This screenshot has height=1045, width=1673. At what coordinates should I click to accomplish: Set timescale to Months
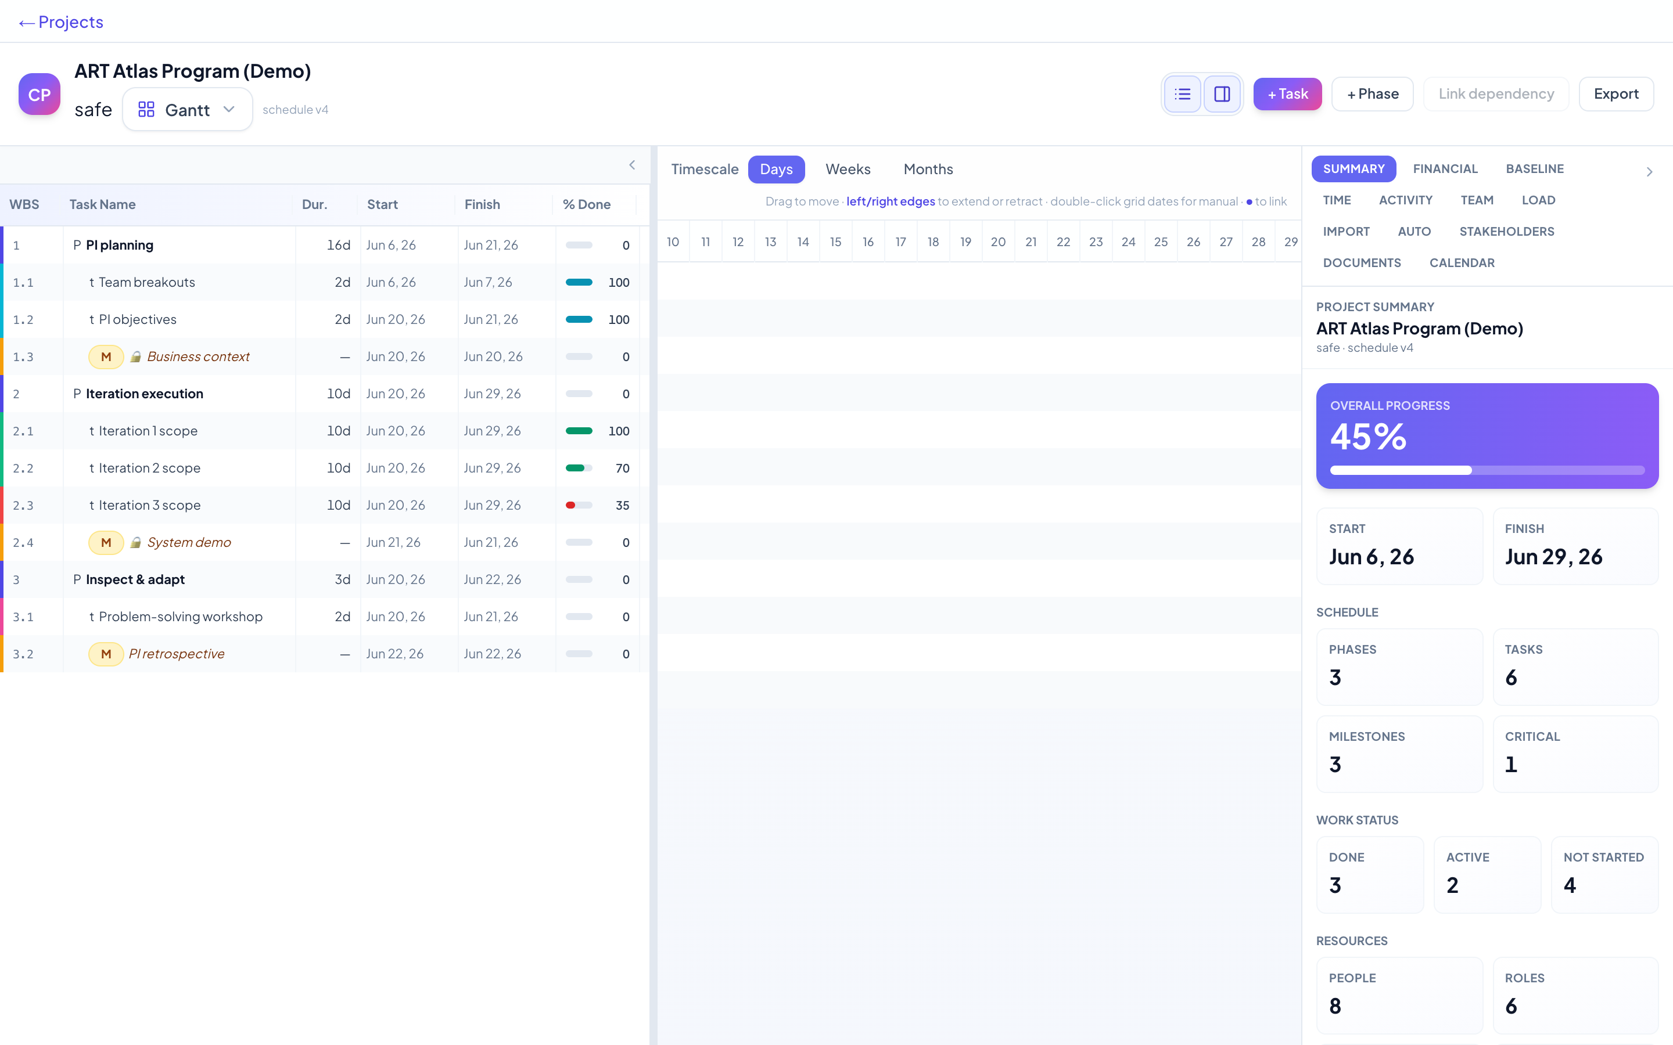928,170
